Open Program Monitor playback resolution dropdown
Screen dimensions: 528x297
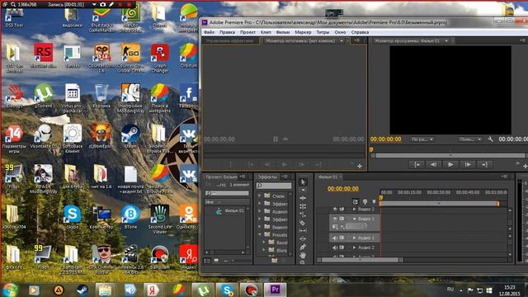click(x=470, y=139)
